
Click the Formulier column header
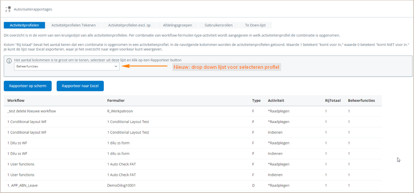coord(116,101)
